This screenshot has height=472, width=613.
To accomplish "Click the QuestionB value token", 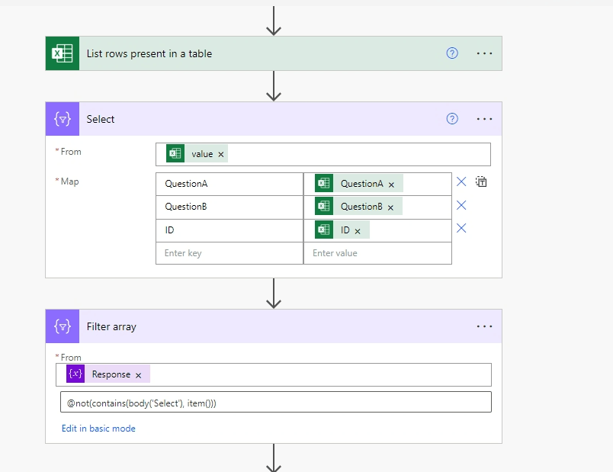I will coord(358,207).
